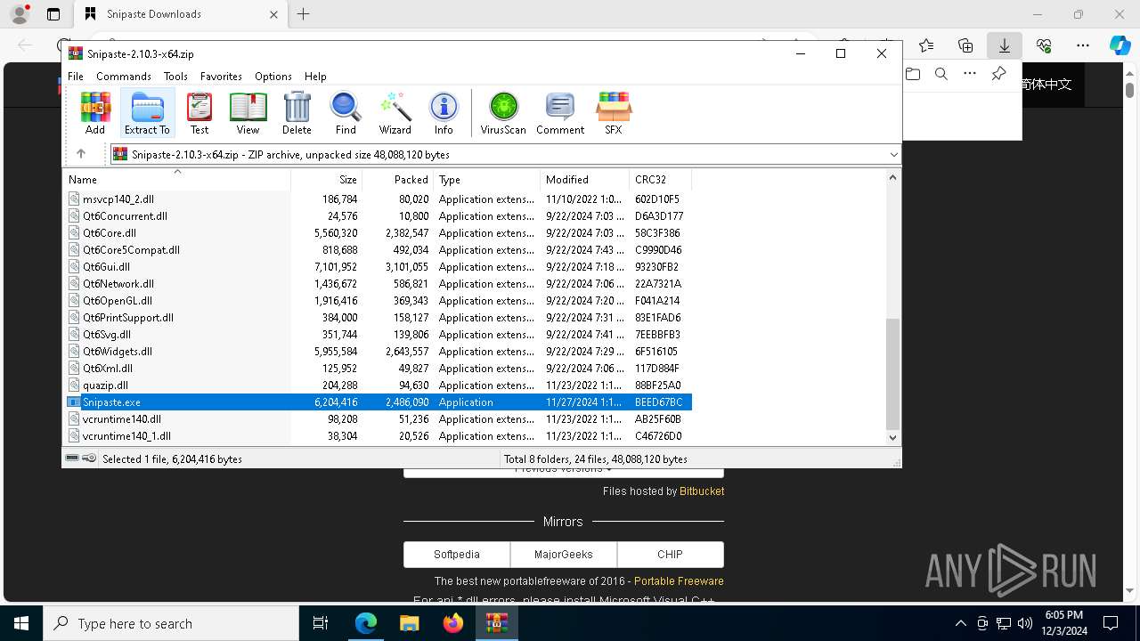Click the file list vertical scrollbar
Viewport: 1140px width, 641px height.
click(893, 374)
